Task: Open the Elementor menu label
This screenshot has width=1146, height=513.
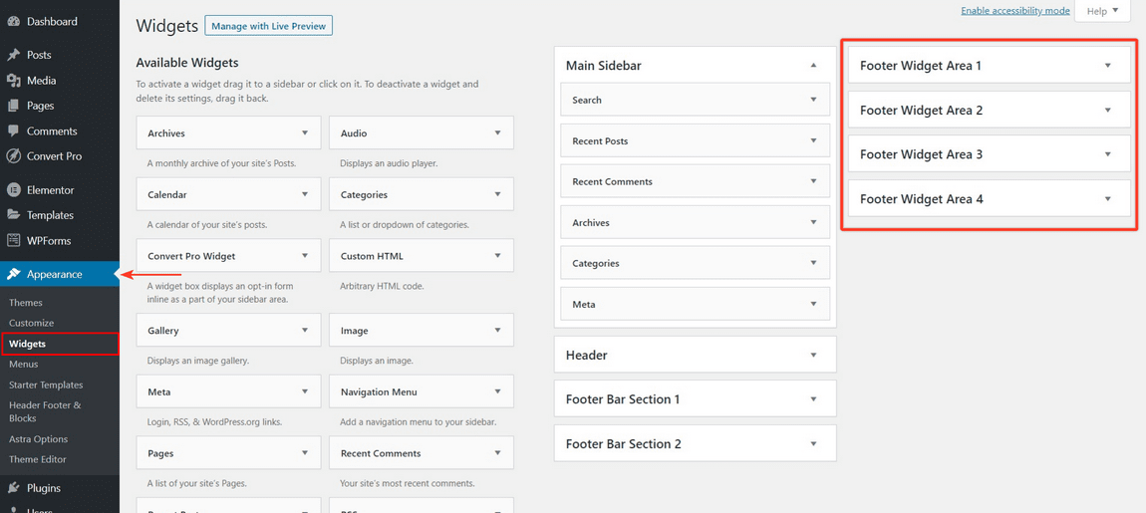Action: click(51, 190)
